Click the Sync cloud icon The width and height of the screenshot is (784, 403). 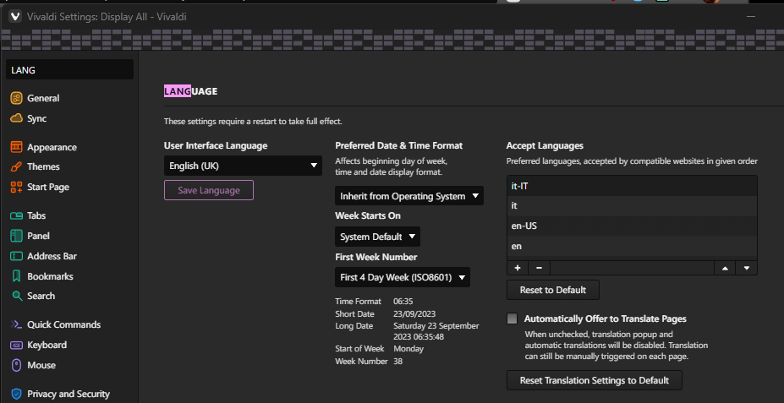[17, 118]
